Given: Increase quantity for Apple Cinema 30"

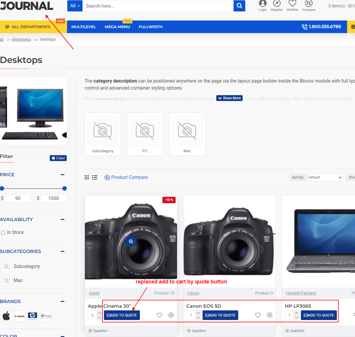Looking at the screenshot, I should pos(100,313).
